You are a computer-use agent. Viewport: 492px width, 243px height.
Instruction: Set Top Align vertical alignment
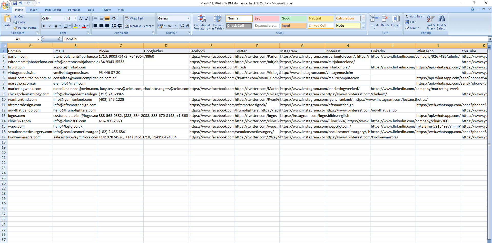[x=95, y=18]
